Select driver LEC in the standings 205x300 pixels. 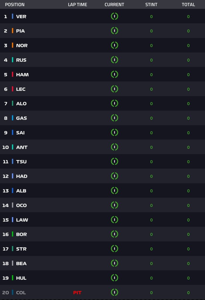(21, 89)
